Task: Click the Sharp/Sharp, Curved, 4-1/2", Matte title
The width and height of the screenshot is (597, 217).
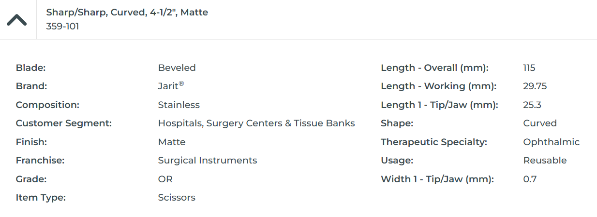Action: pyautogui.click(x=127, y=13)
